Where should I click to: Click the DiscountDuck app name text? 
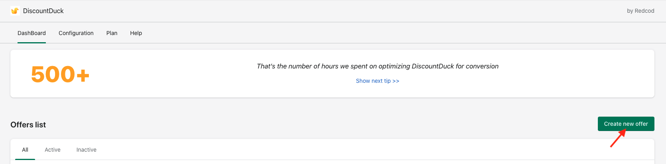tap(43, 11)
